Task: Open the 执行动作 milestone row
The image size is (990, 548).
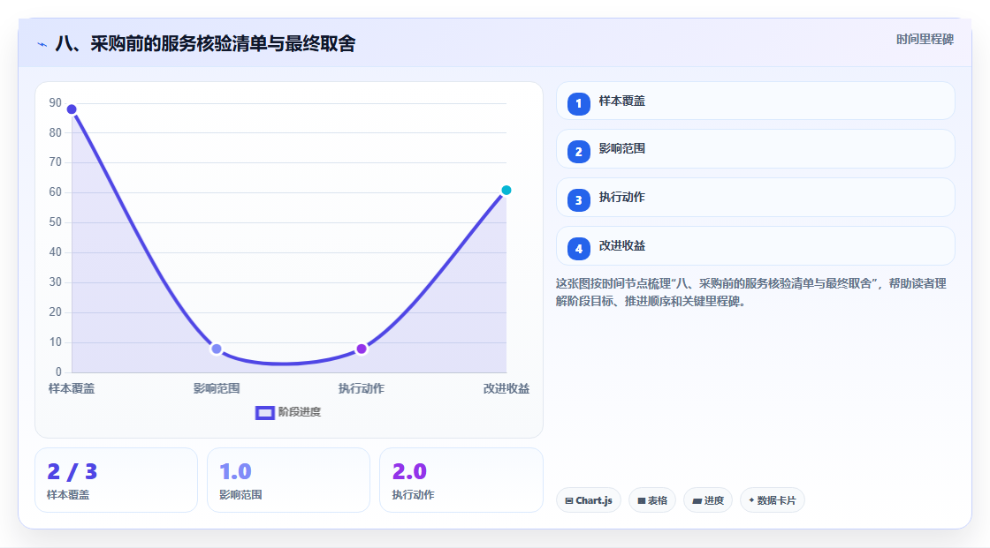Action: 755,198
